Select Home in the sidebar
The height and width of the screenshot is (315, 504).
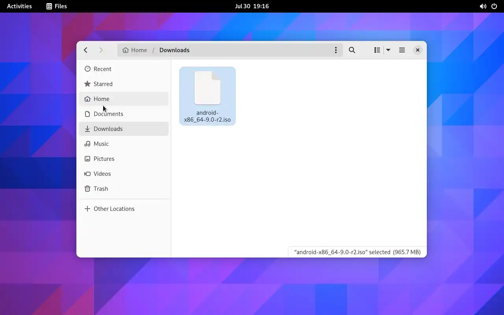click(x=124, y=99)
